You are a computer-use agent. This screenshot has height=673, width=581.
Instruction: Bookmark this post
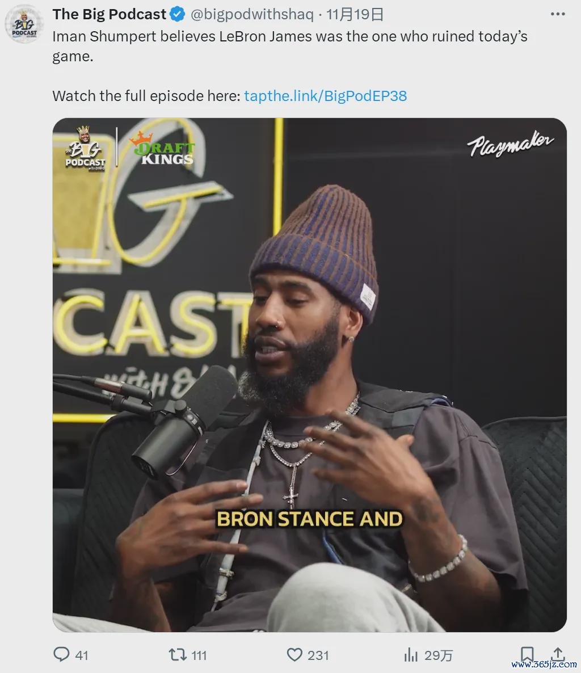click(527, 654)
